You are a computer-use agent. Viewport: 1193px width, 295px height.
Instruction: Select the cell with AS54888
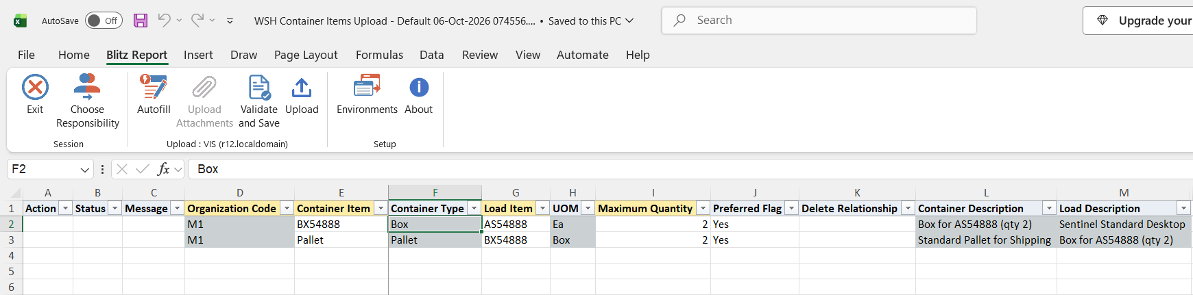pos(516,225)
